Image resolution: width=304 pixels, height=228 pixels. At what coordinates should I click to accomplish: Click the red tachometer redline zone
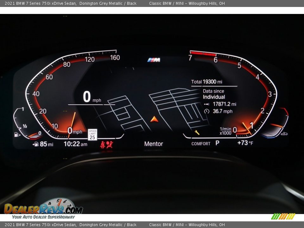pyautogui.click(x=203, y=54)
